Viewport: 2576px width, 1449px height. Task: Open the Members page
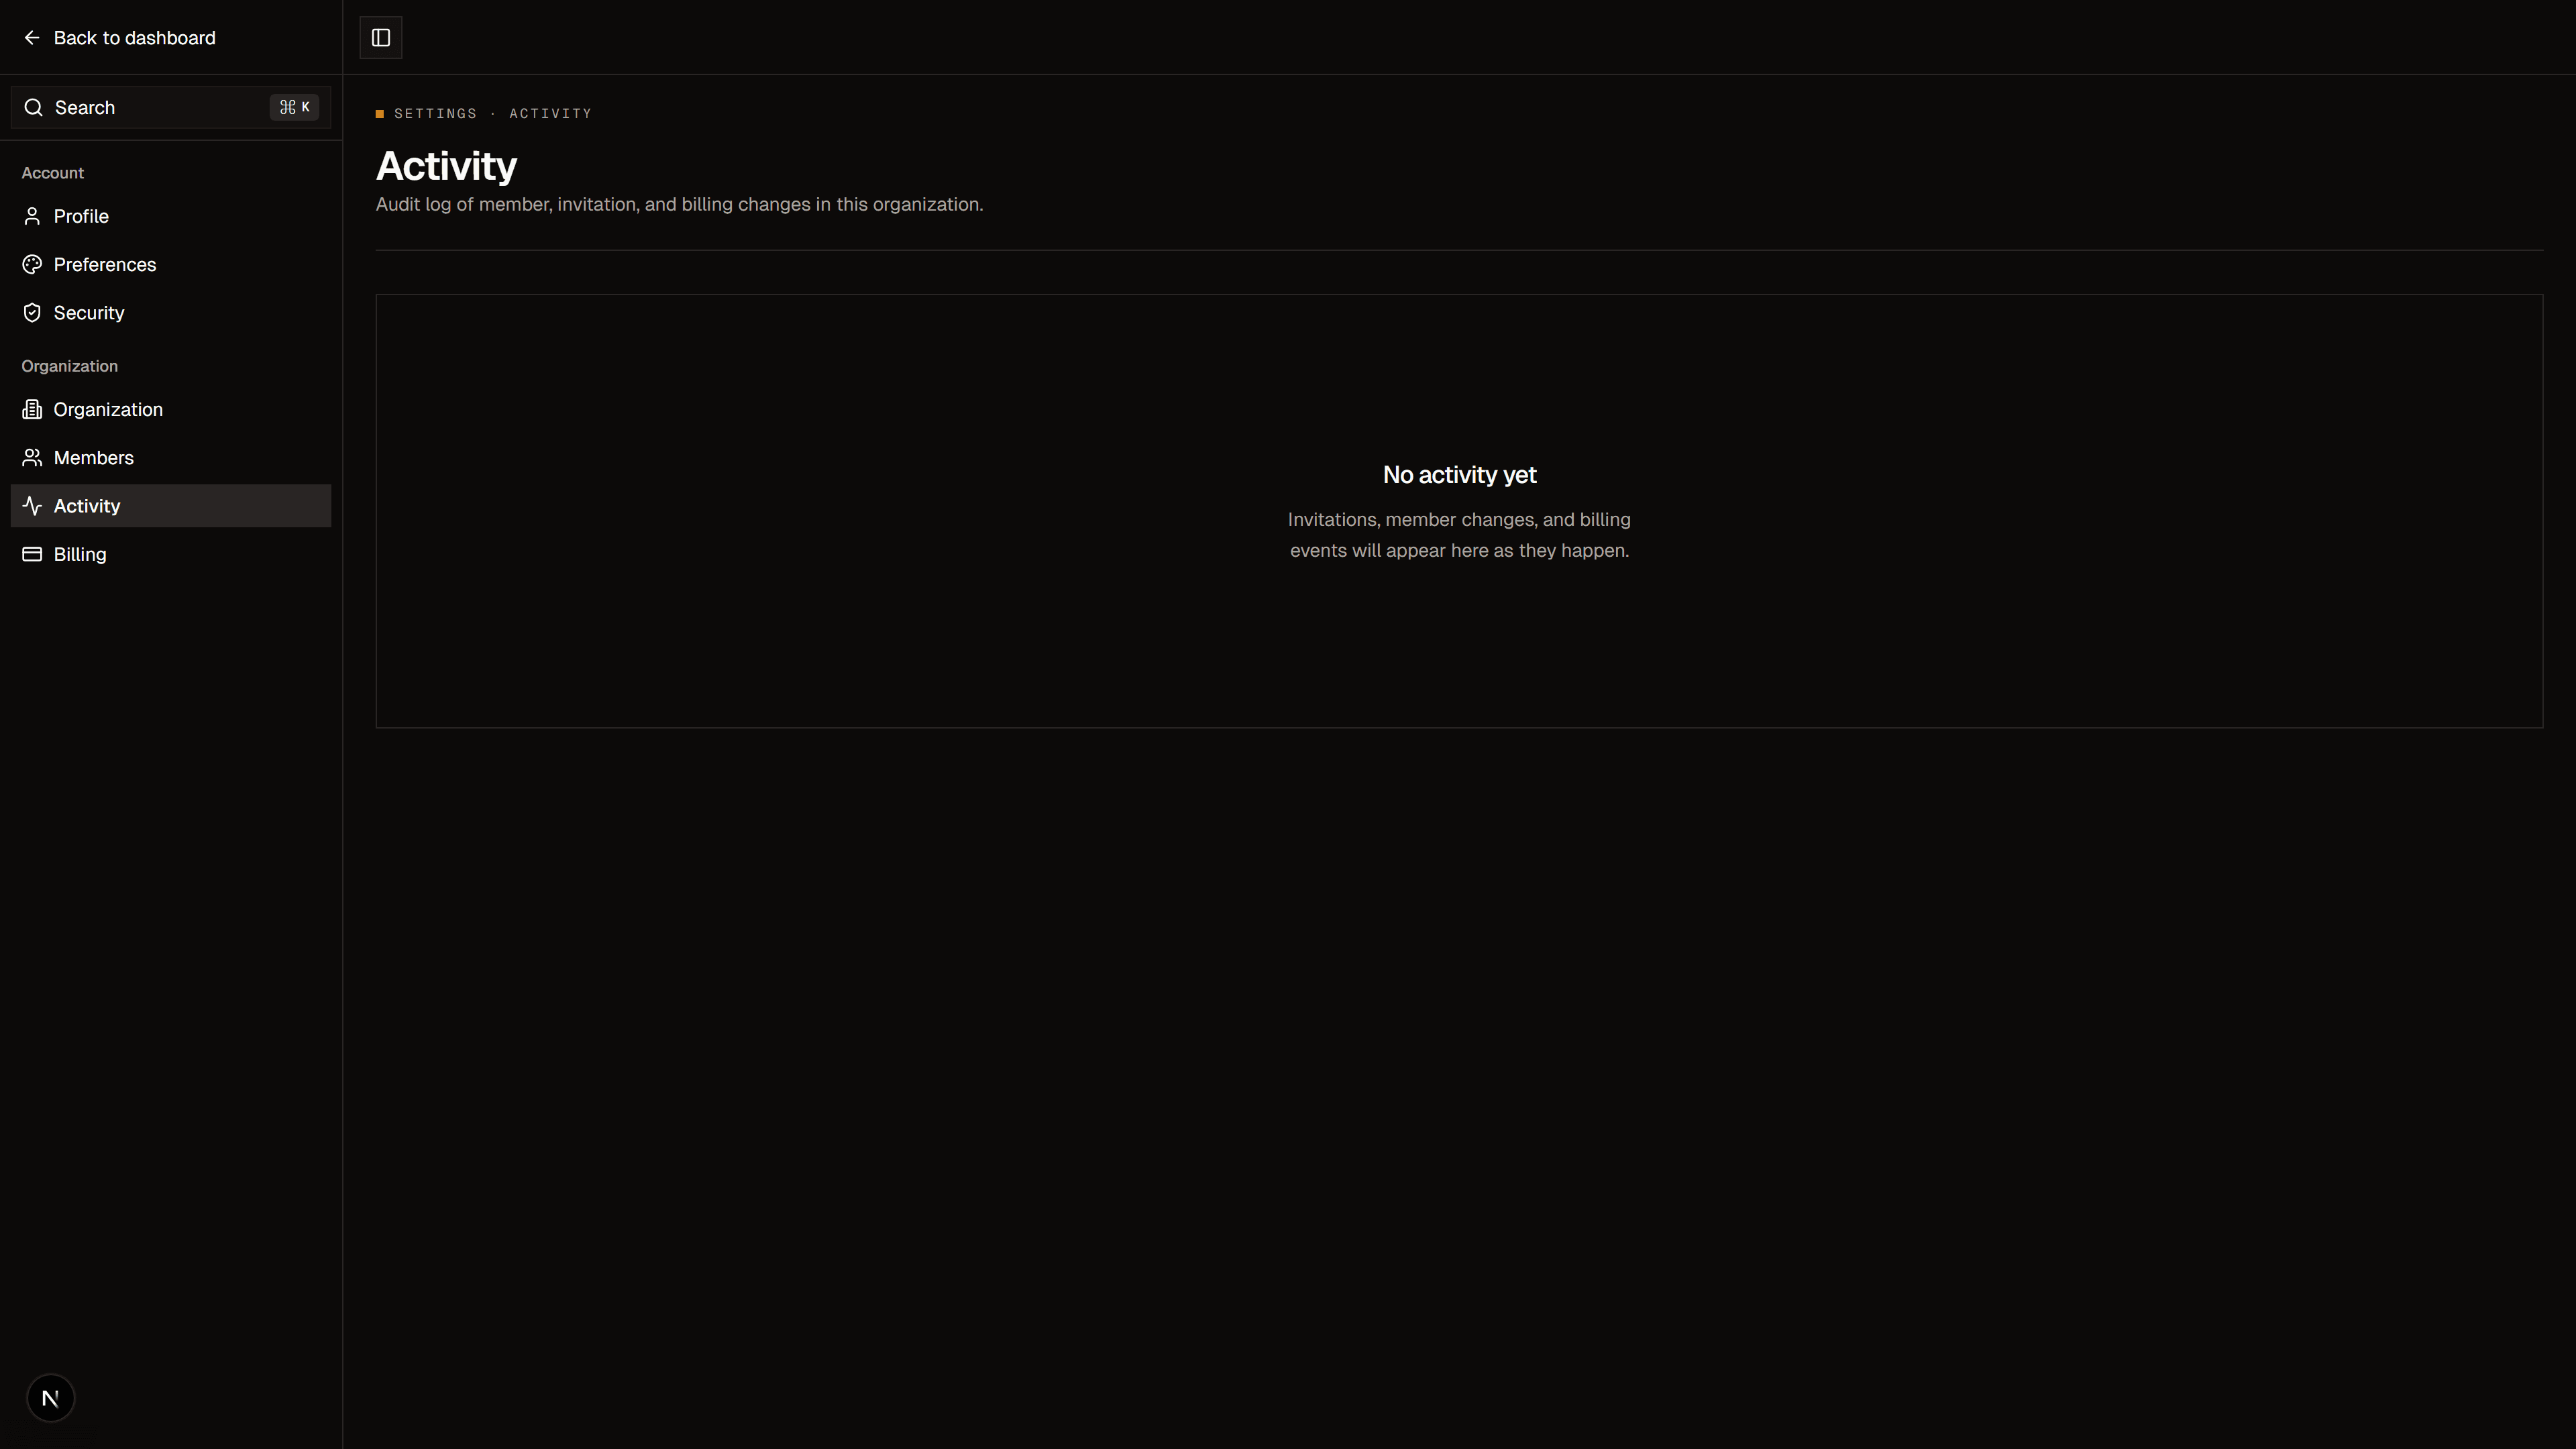pyautogui.click(x=171, y=458)
